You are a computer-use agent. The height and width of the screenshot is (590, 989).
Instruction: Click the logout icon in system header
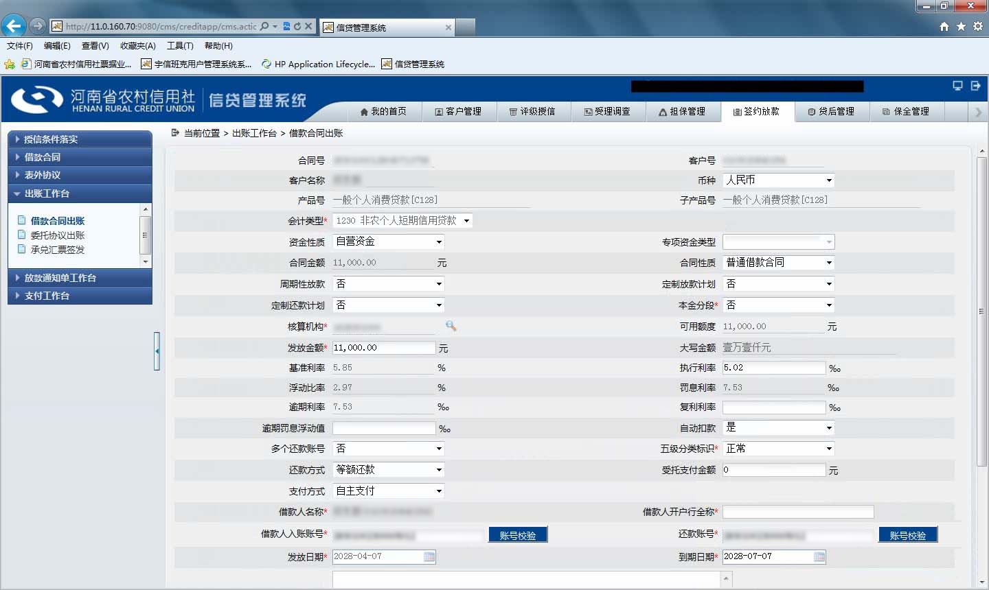tap(975, 86)
